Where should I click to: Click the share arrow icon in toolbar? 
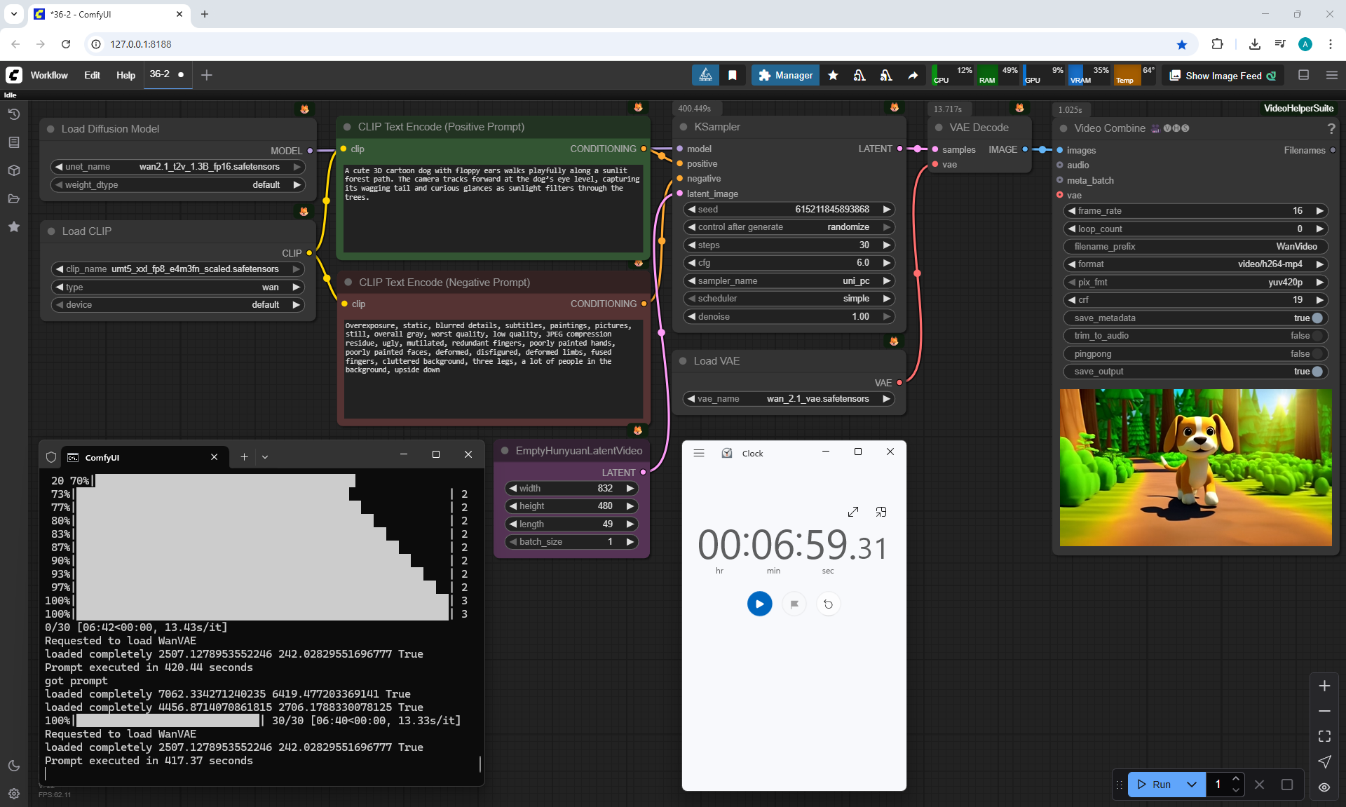pyautogui.click(x=913, y=75)
